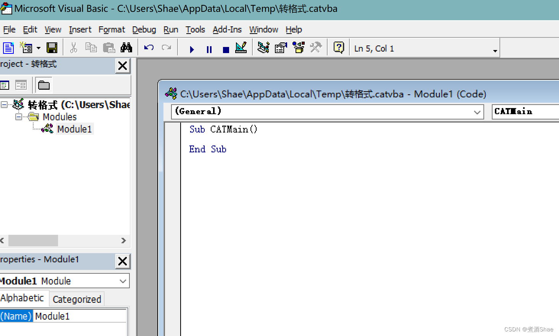Collapse the Modules folder node
Viewport: 559px width, 336px height.
click(19, 116)
